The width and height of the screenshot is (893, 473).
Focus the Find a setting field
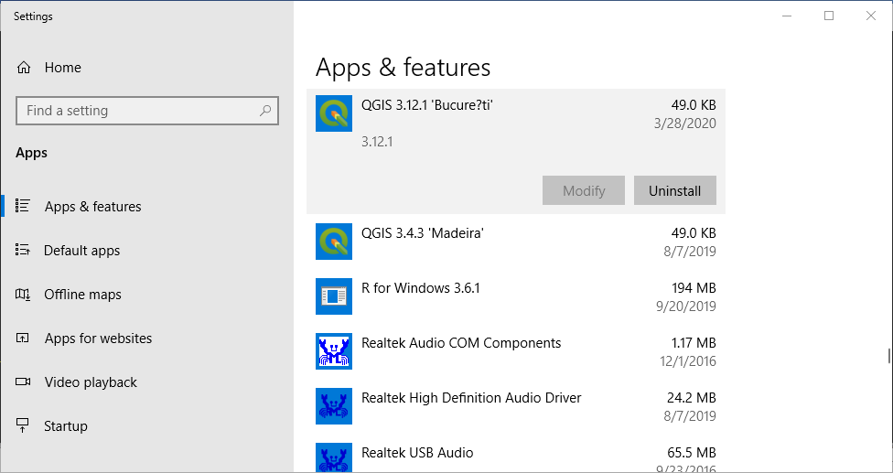147,111
